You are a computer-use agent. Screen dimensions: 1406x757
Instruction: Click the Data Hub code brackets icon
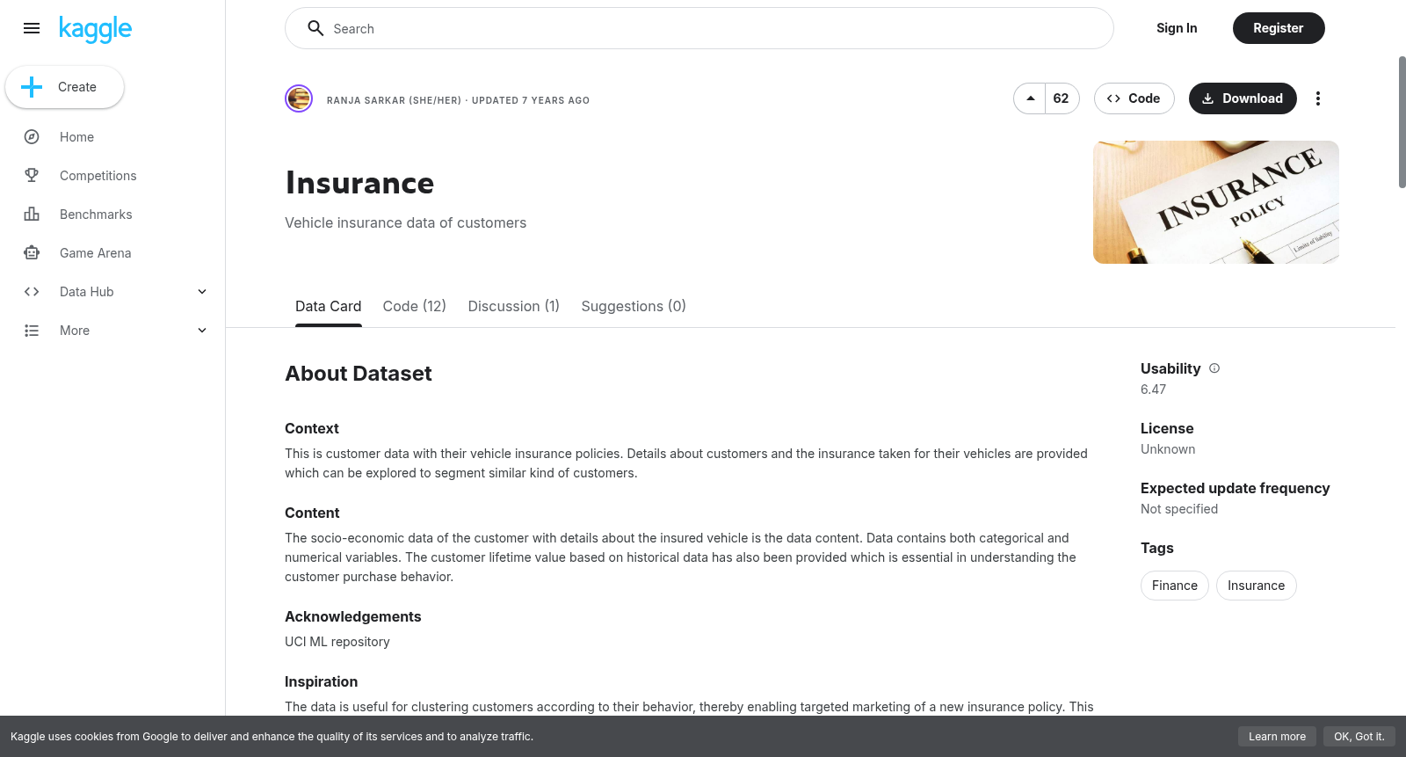(32, 292)
